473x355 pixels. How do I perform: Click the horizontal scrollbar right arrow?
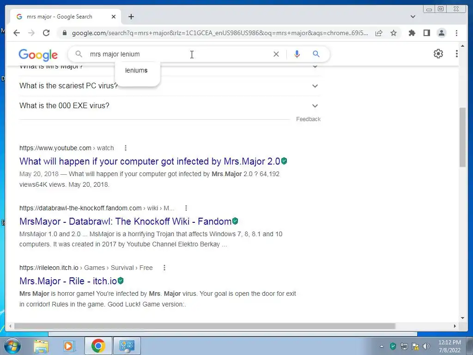455,326
